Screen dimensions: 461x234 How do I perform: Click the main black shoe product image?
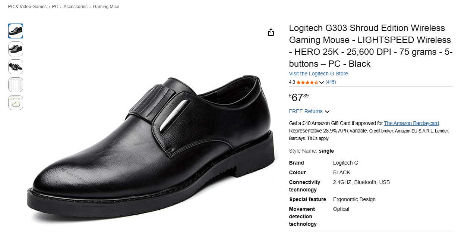(151, 149)
